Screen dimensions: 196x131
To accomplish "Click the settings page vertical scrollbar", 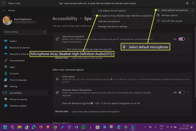I will click(195, 61).
